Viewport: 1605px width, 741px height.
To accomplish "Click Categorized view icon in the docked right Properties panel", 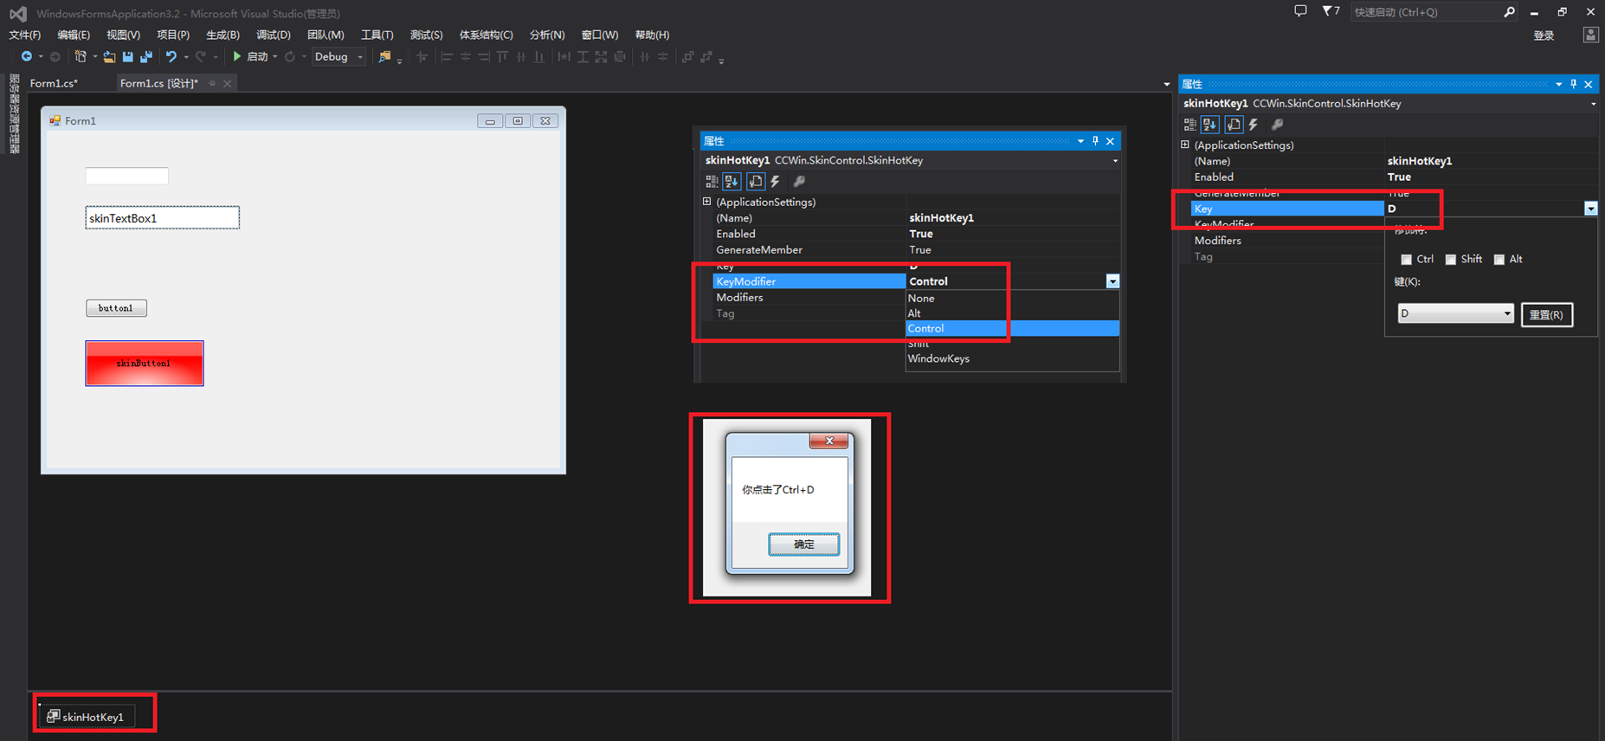I will point(1190,125).
